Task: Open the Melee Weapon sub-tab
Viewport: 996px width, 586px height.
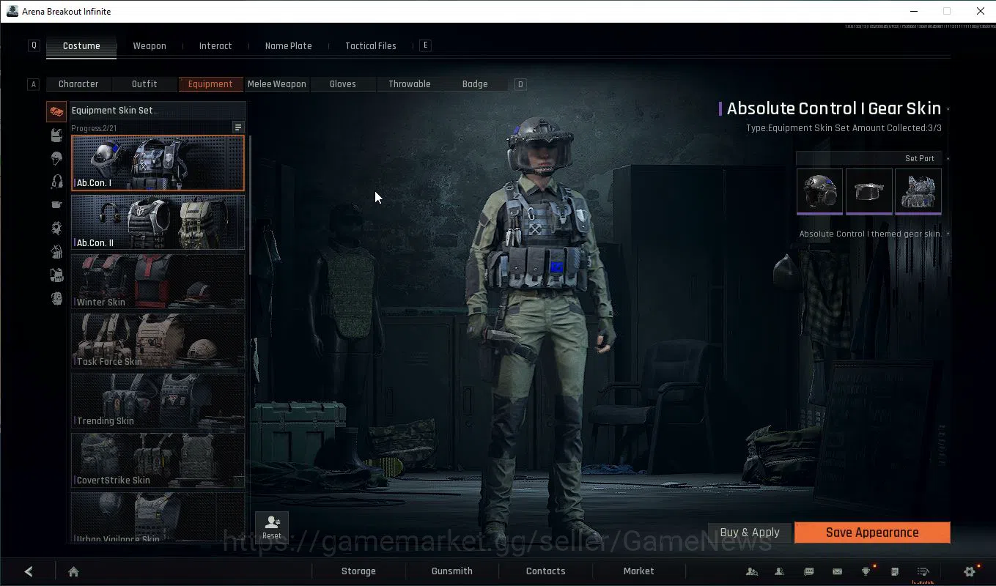Action: coord(277,84)
